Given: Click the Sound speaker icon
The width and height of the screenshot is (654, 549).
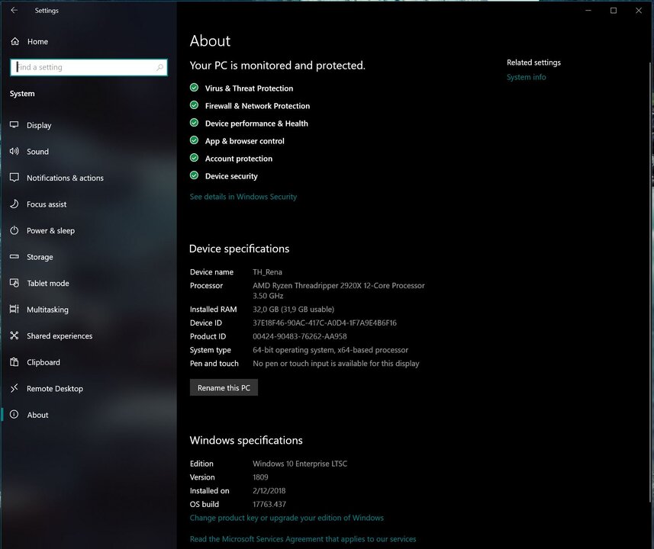Looking at the screenshot, I should pos(14,151).
